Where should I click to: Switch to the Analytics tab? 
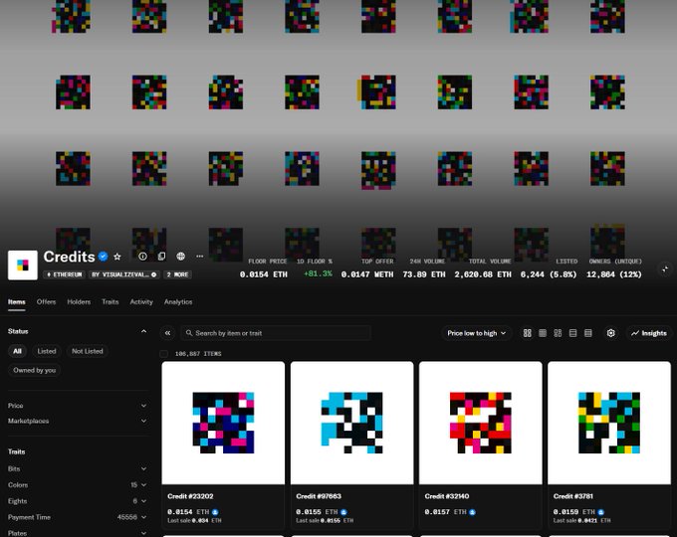pyautogui.click(x=178, y=302)
